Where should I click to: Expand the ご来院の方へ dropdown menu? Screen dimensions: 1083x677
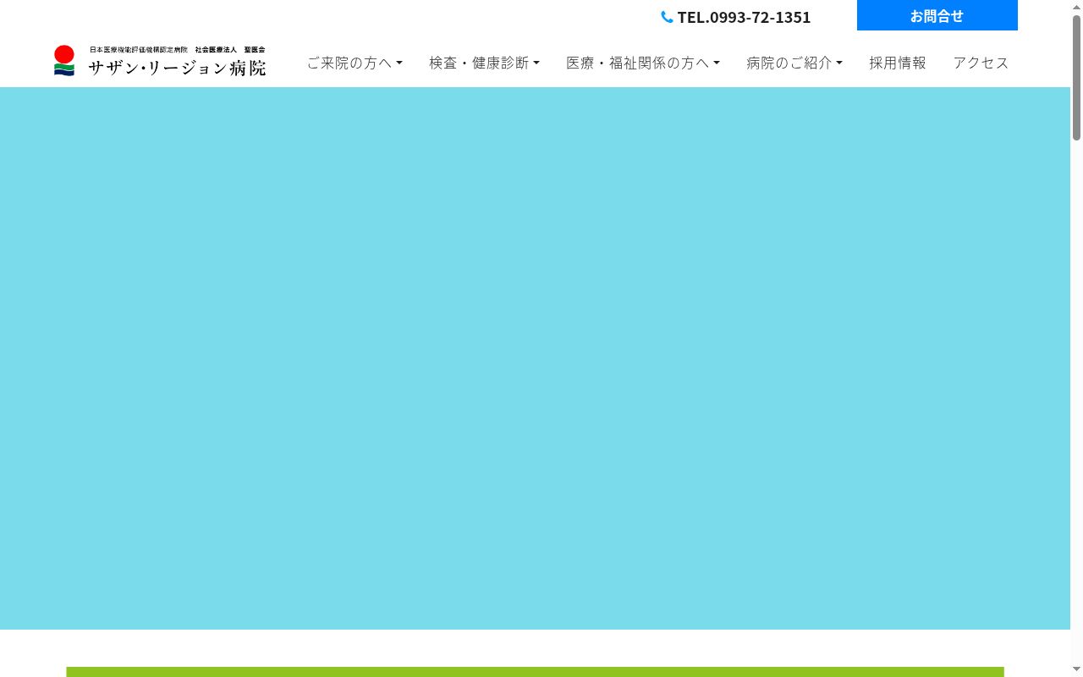pyautogui.click(x=355, y=63)
